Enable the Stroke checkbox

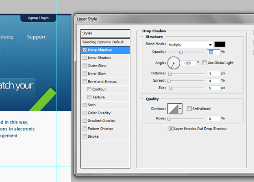pos(85,136)
